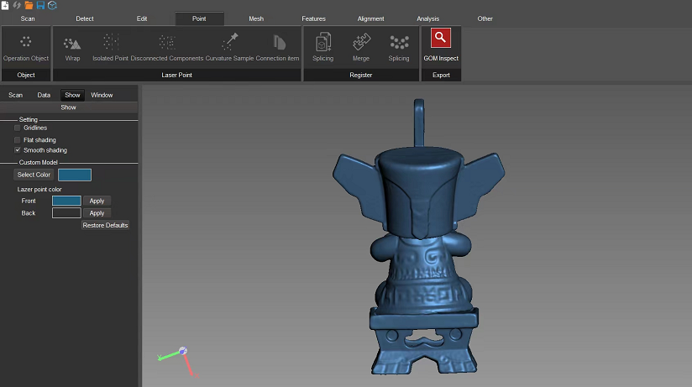
Task: Uncheck the Smooth shading checkbox
Action: [17, 150]
